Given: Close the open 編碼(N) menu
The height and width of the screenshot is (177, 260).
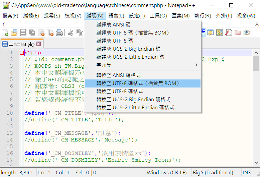Looking at the screenshot, I should (95, 16).
